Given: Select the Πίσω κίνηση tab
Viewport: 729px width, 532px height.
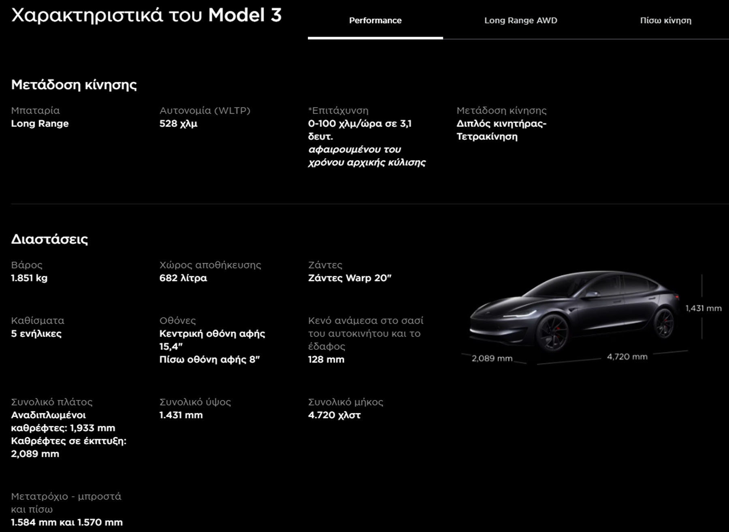Looking at the screenshot, I should (x=665, y=20).
